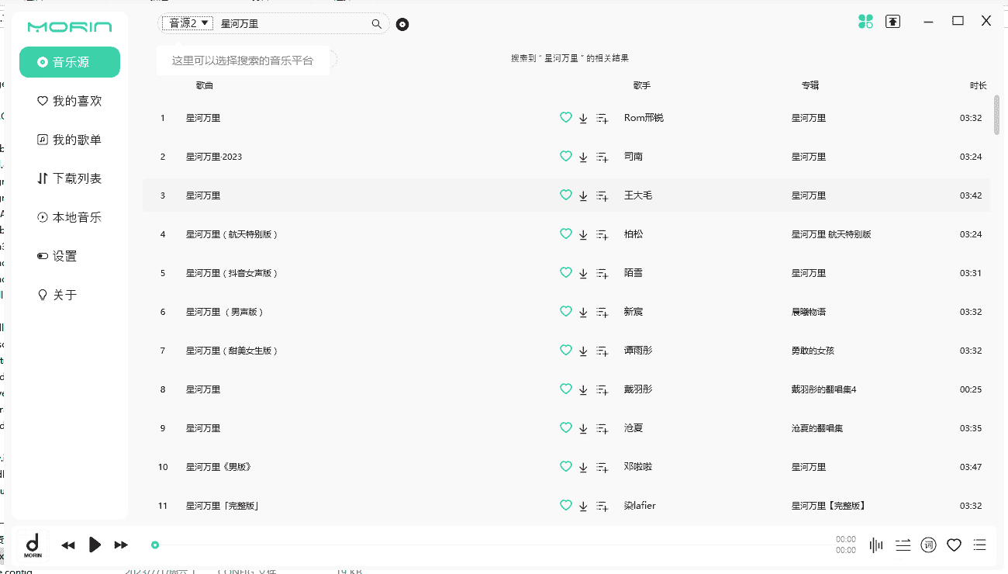Image resolution: width=1008 pixels, height=574 pixels.
Task: Click the song list vertical scrollbar
Action: 996,115
